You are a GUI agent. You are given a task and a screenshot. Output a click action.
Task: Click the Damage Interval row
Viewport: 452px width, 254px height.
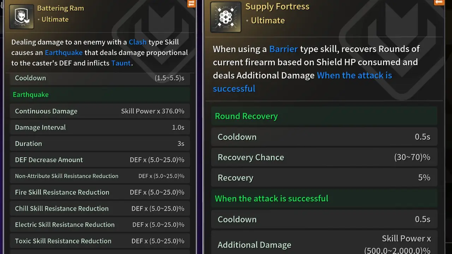(x=100, y=127)
